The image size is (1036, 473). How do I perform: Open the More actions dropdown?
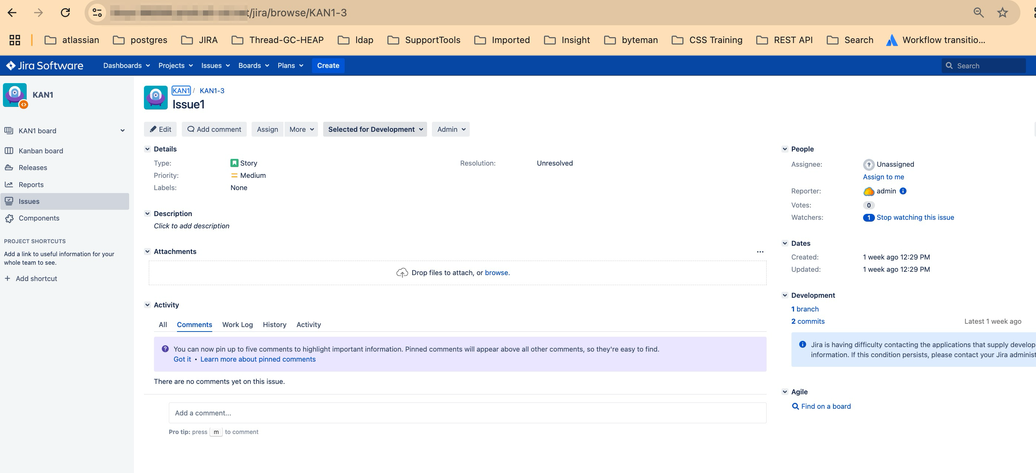301,129
